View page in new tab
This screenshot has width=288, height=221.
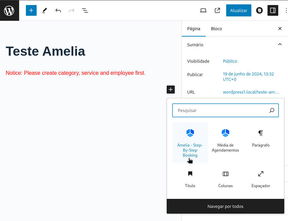[217, 10]
